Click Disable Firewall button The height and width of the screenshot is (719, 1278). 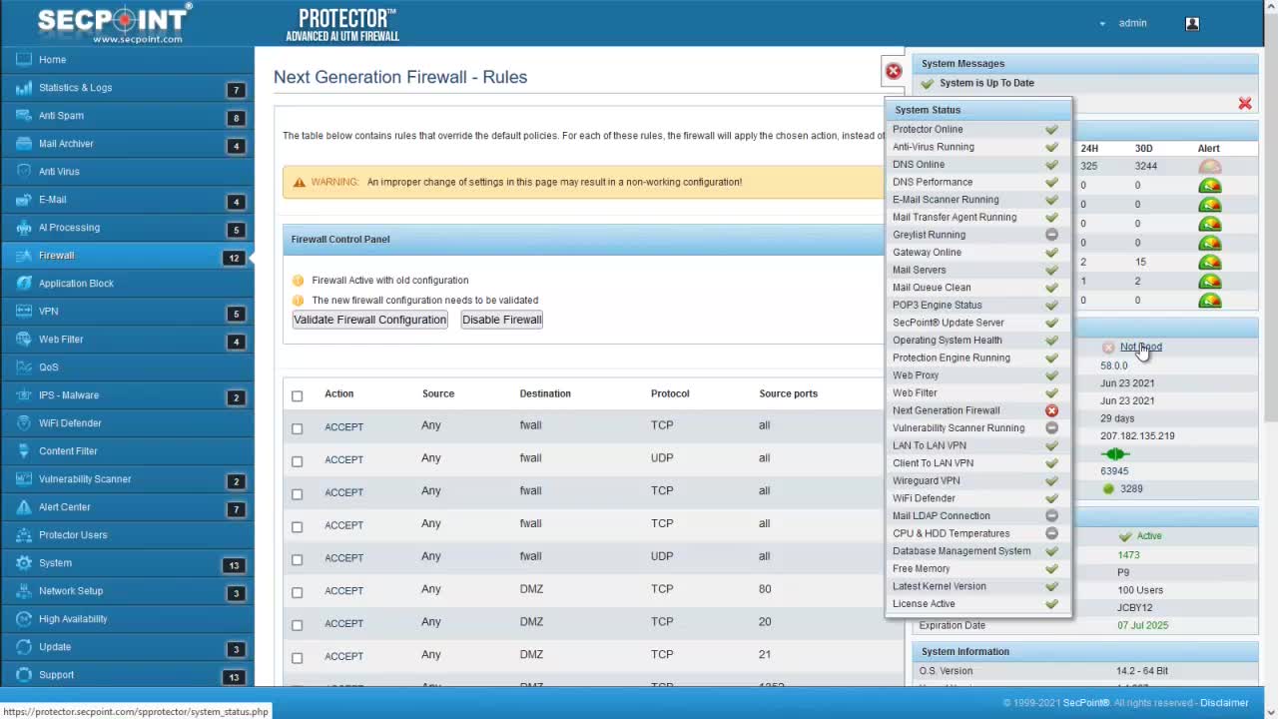501,320
